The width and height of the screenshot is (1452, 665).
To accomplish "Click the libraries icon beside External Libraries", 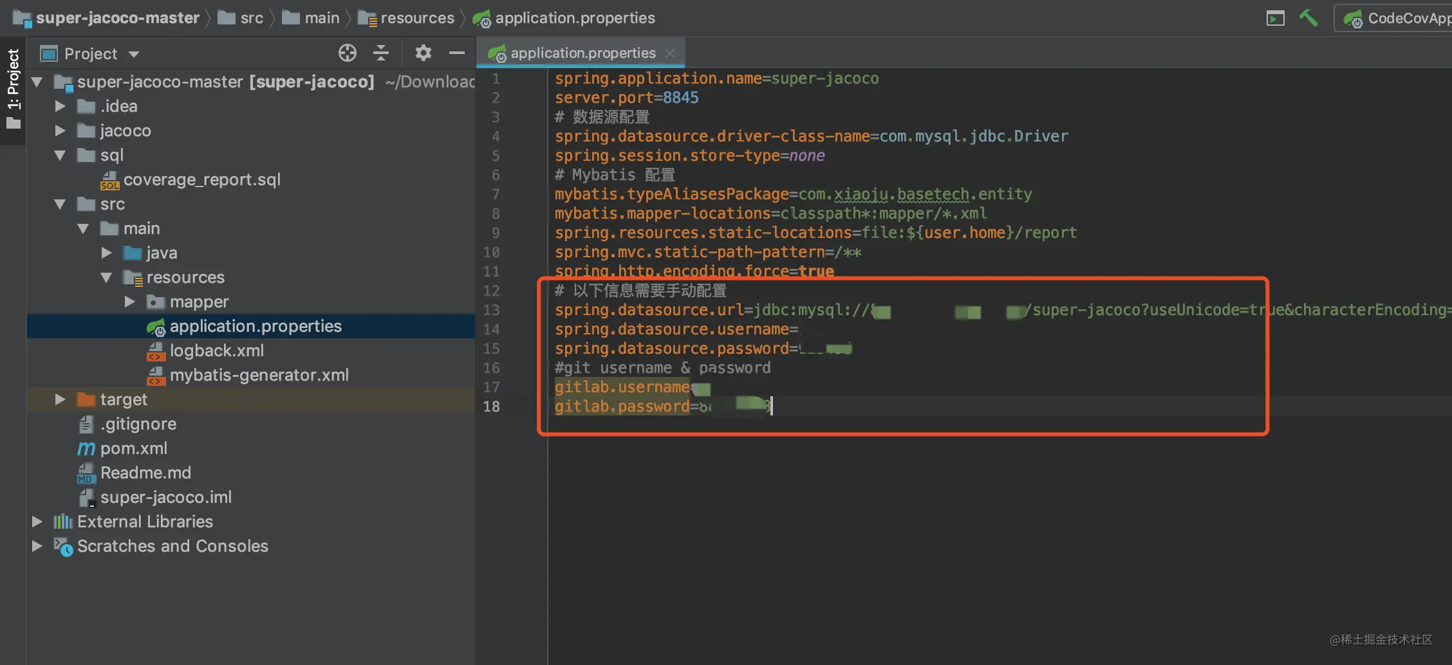I will coord(62,522).
